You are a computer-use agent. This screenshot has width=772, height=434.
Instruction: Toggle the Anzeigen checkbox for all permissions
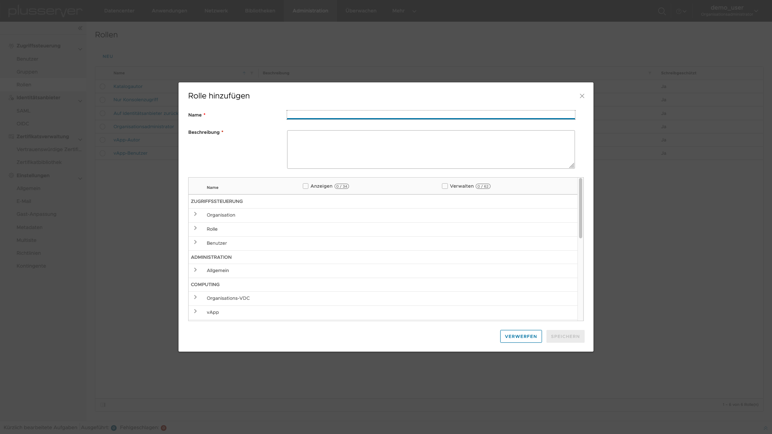pyautogui.click(x=306, y=186)
